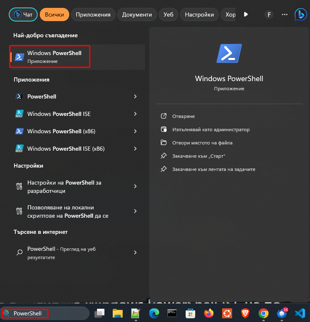The width and height of the screenshot is (310, 322).
Task: Open Firefox from the taskbar
Action: tap(208, 313)
